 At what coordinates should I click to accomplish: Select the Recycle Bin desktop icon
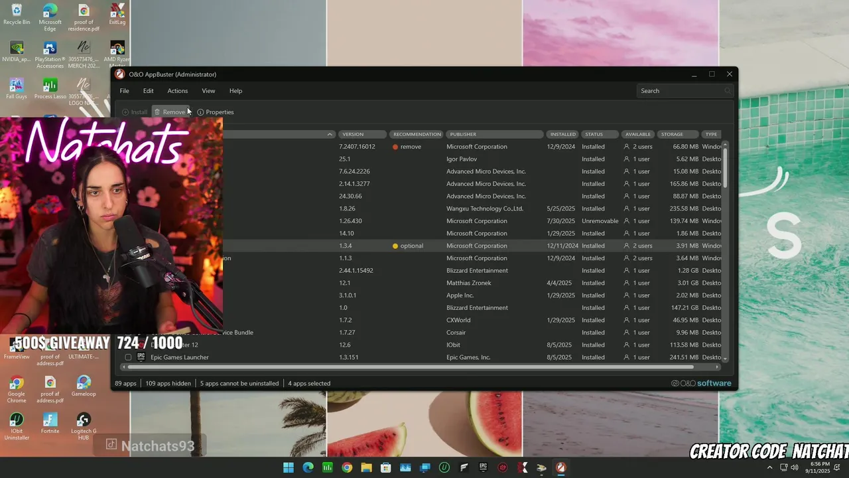tap(17, 15)
